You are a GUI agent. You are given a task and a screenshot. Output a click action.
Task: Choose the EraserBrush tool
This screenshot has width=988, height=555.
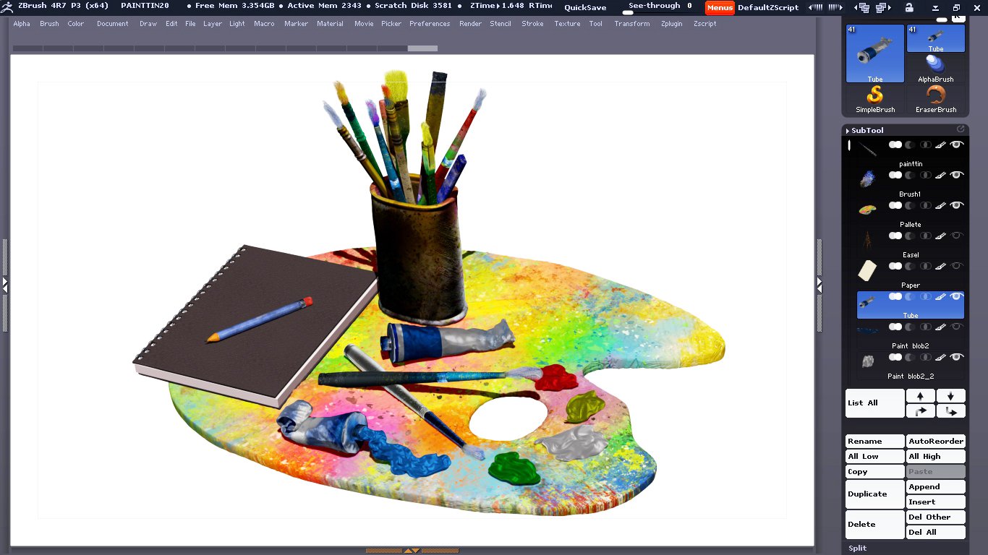click(936, 99)
